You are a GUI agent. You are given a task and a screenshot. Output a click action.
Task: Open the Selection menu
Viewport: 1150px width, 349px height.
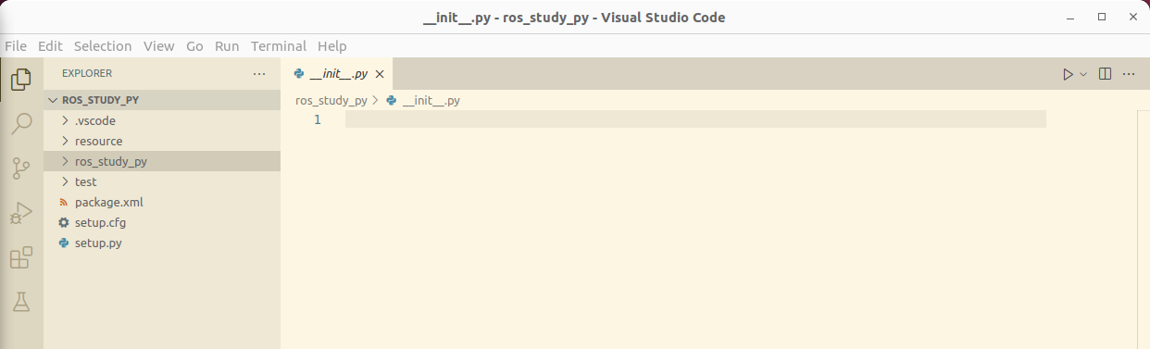(103, 45)
